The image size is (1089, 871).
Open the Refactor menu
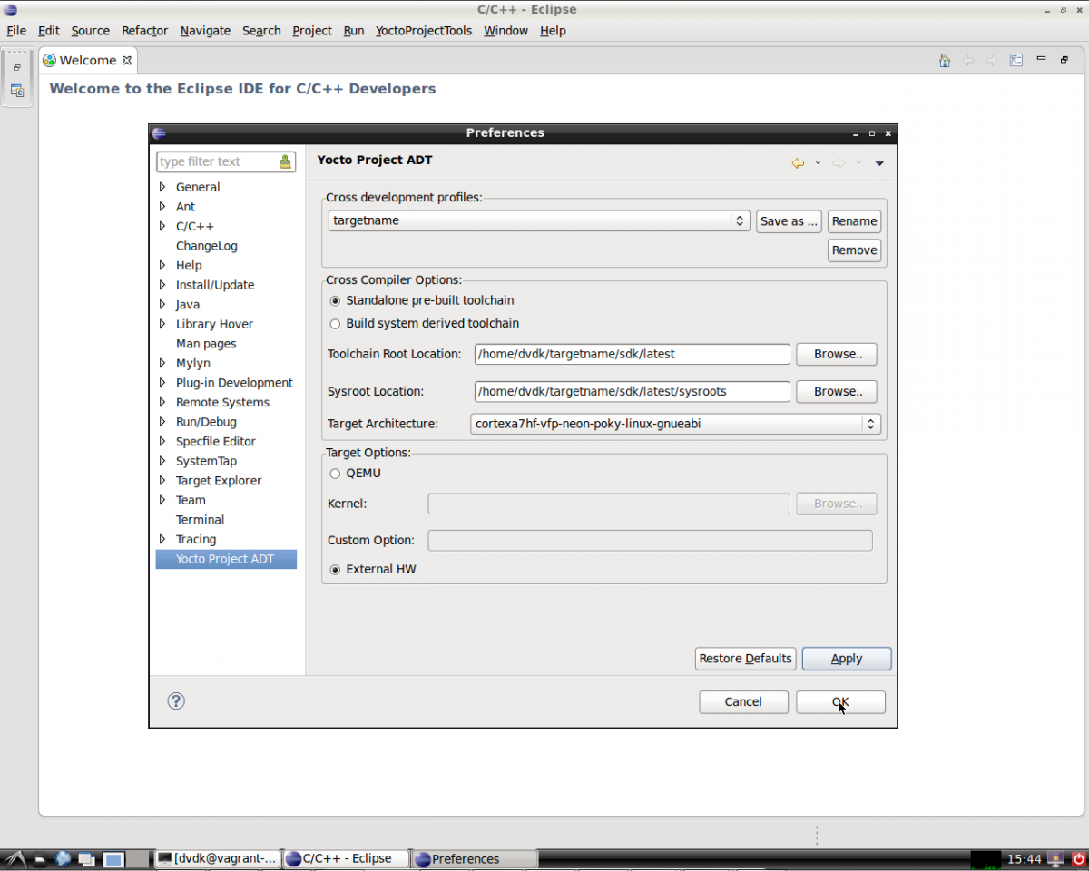point(144,31)
